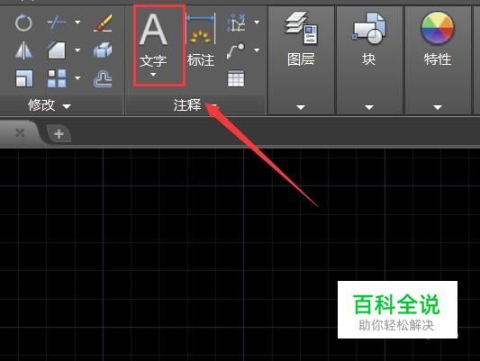This screenshot has height=361, width=480.
Task: Open dropdown beside the dimension style icon
Action: 257,23
